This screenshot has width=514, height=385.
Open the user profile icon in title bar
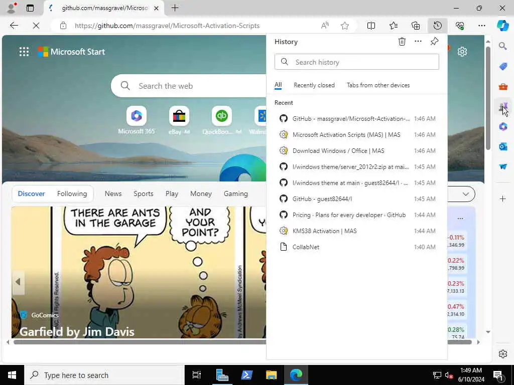click(11, 8)
